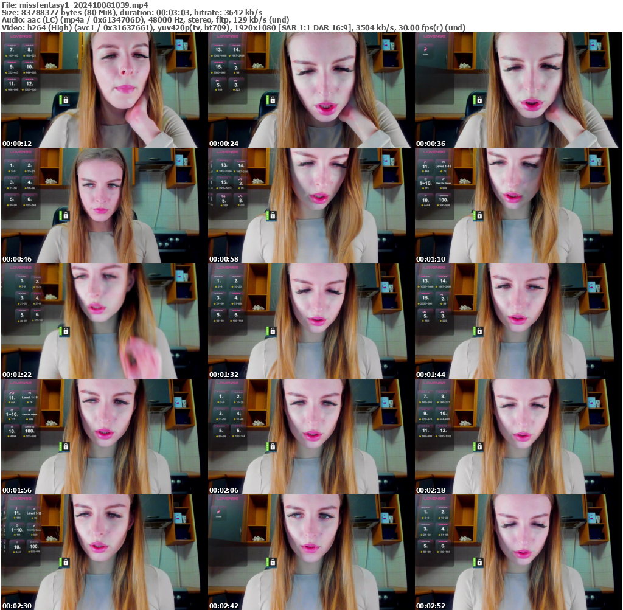Click tip tile 5 priced 89~99 tokens

click(x=10, y=200)
